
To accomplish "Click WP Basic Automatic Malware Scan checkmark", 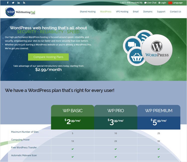I will [x=73, y=157].
